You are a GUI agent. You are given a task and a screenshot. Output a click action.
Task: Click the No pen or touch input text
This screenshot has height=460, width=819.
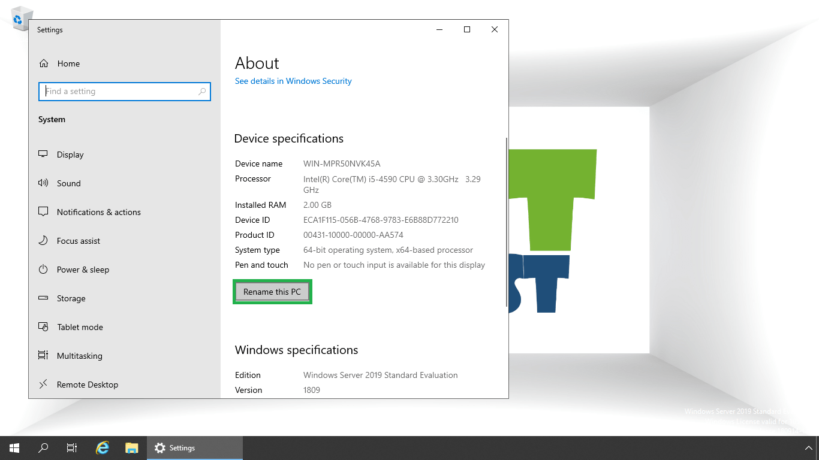(394, 265)
